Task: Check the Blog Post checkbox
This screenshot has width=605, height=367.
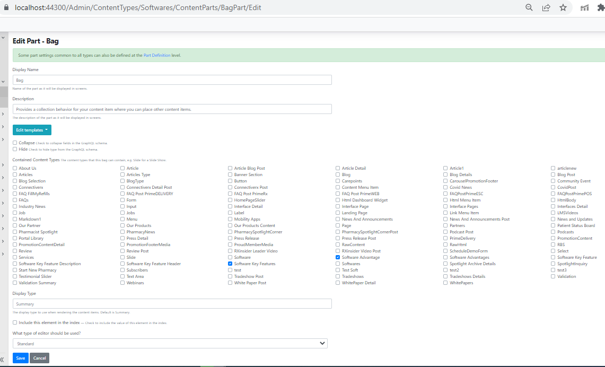Action: pyautogui.click(x=553, y=174)
